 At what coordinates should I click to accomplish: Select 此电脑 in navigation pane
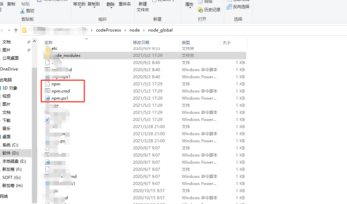(x=6, y=80)
